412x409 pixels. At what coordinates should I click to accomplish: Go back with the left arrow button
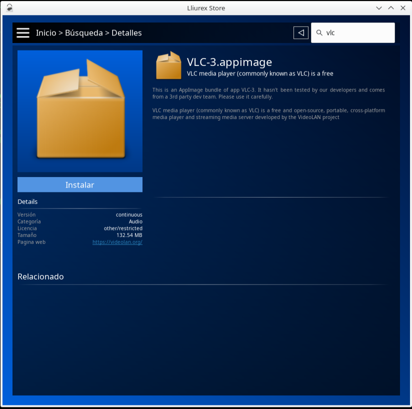coord(301,33)
